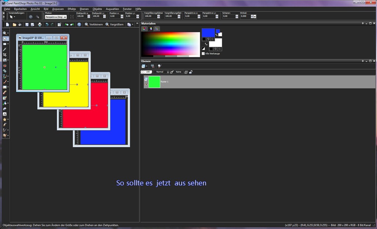Open the Effekte menu
The width and height of the screenshot is (377, 229).
(x=72, y=9)
